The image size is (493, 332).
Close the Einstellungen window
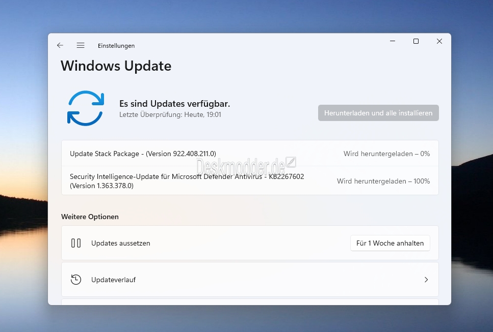439,41
